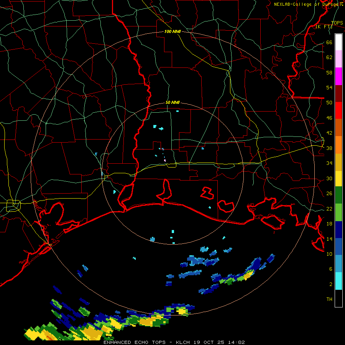The width and height of the screenshot is (345, 345).
Task: Click the legend value '34'
Action: (329, 163)
